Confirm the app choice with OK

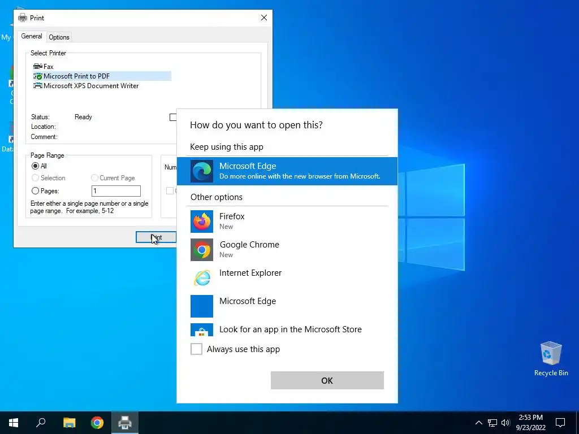[x=327, y=380]
